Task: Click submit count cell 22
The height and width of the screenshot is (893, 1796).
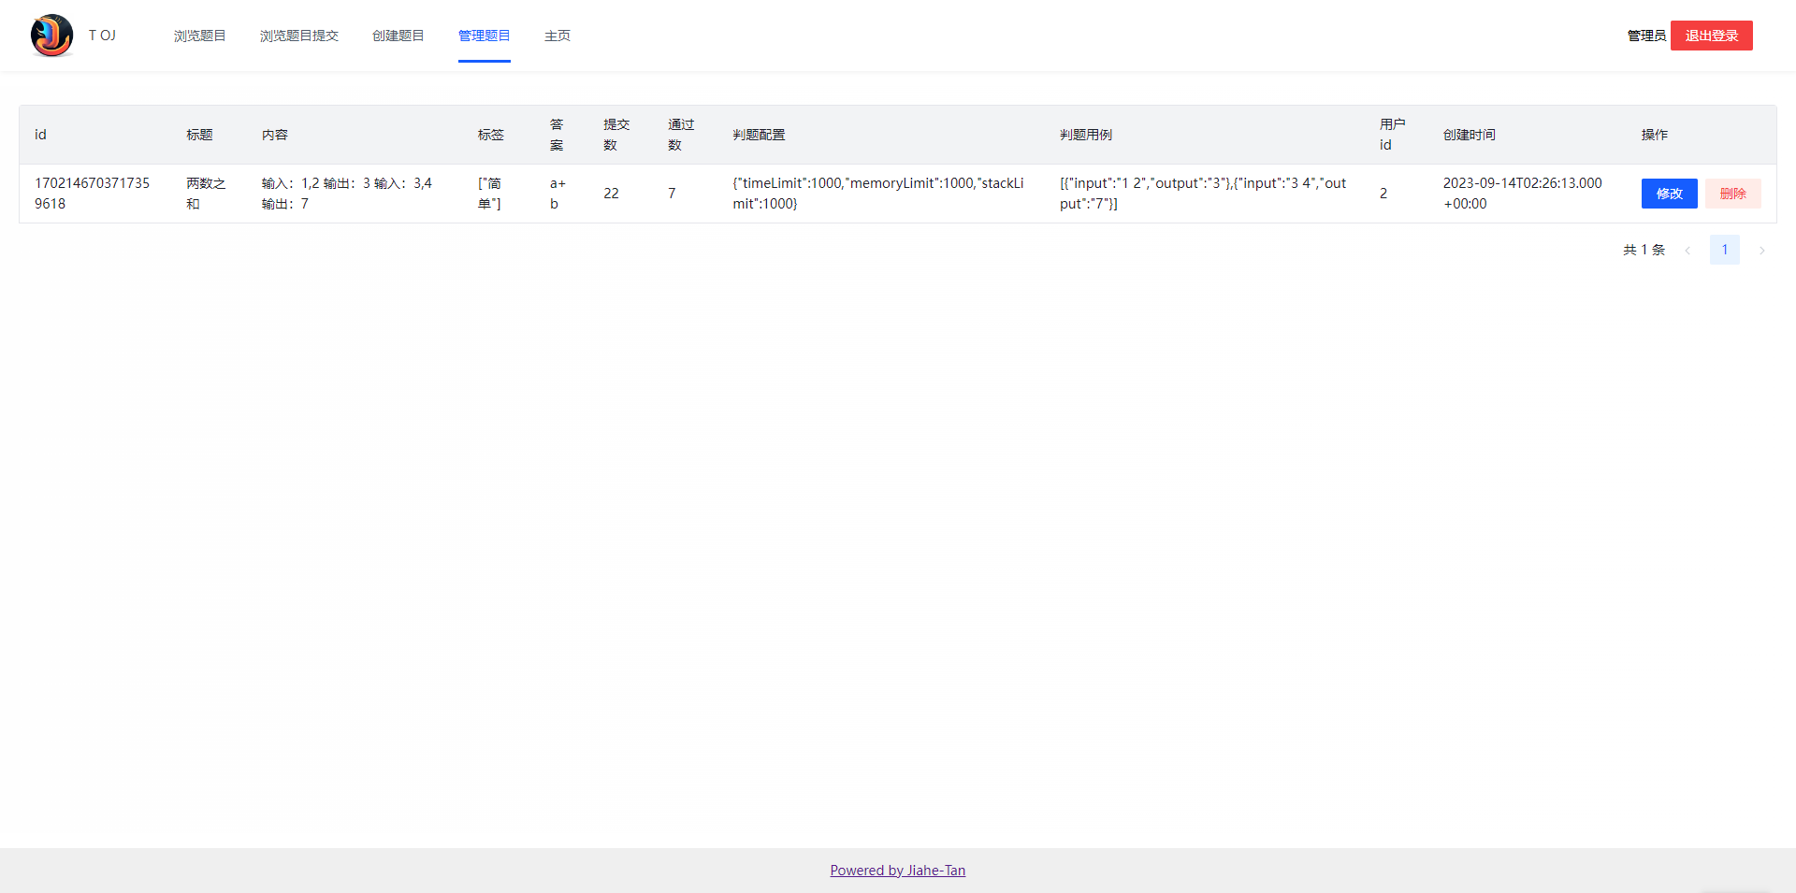Action: 620,194
